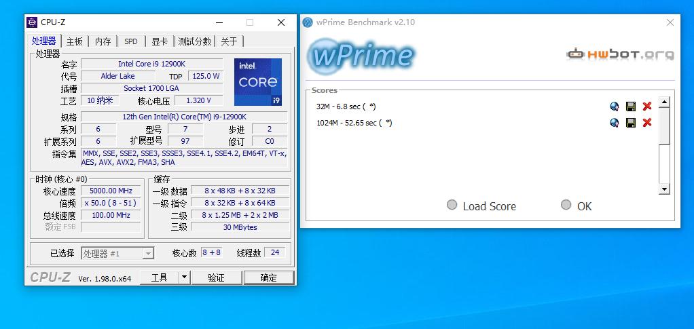The width and height of the screenshot is (694, 329).
Task: Click the L3 cache 30 MBytes value
Action: point(240,227)
